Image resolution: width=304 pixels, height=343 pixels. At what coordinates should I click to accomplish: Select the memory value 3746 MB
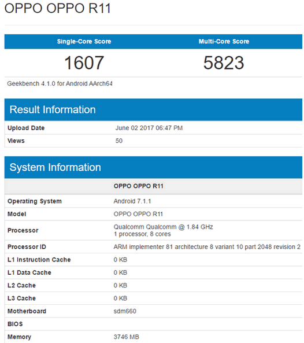(127, 337)
